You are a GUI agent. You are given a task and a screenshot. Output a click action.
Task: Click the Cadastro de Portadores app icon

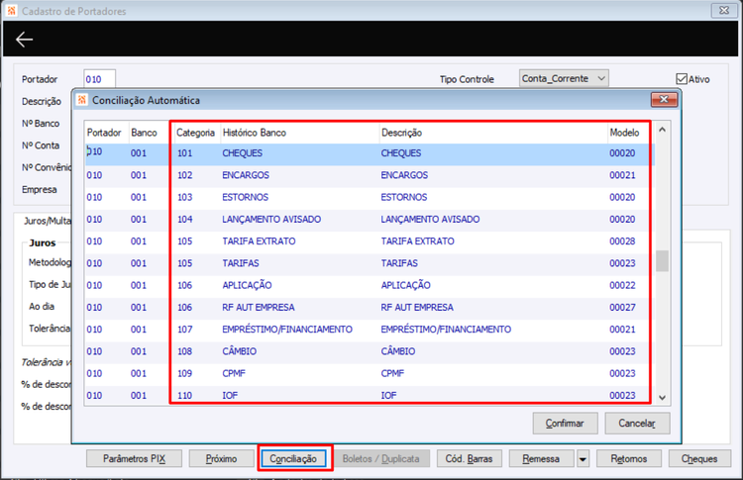[11, 11]
